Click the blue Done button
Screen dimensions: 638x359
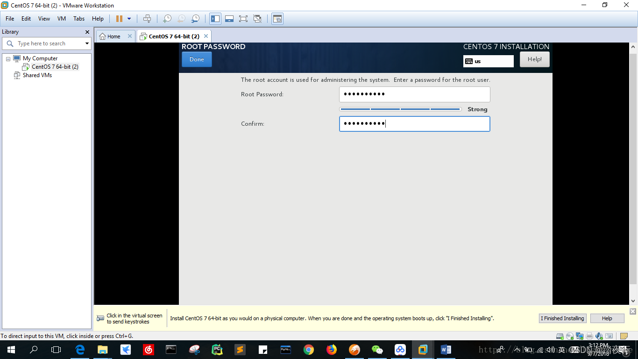[x=197, y=59]
